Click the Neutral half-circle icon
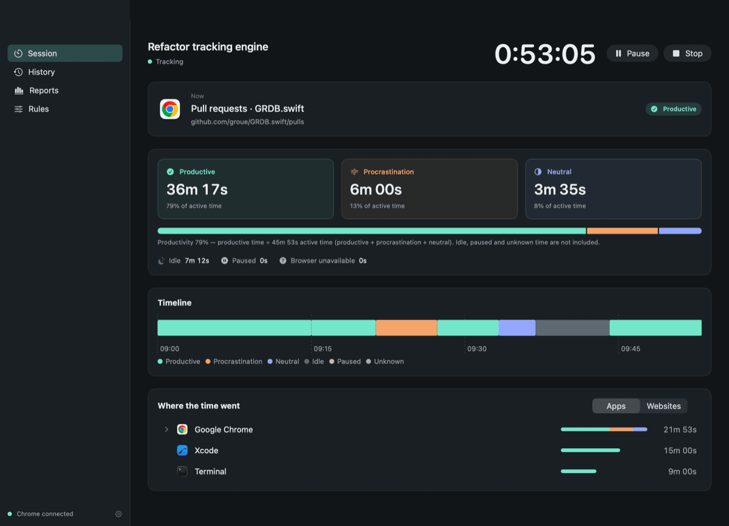This screenshot has height=526, width=729. [x=538, y=172]
